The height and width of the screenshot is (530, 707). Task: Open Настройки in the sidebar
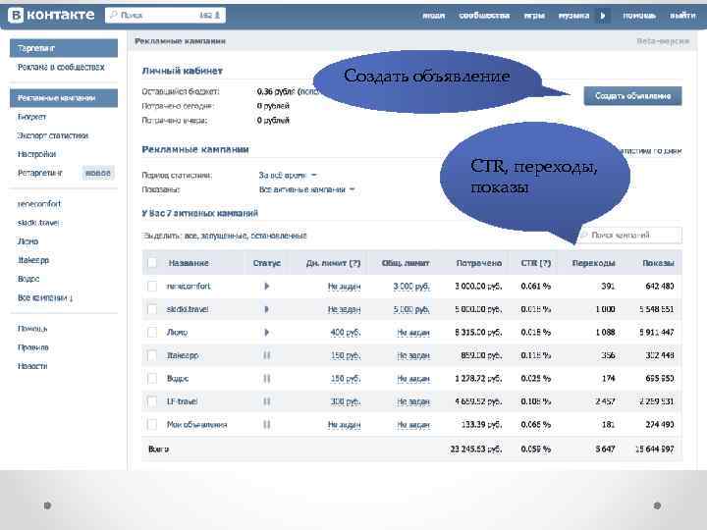click(36, 154)
